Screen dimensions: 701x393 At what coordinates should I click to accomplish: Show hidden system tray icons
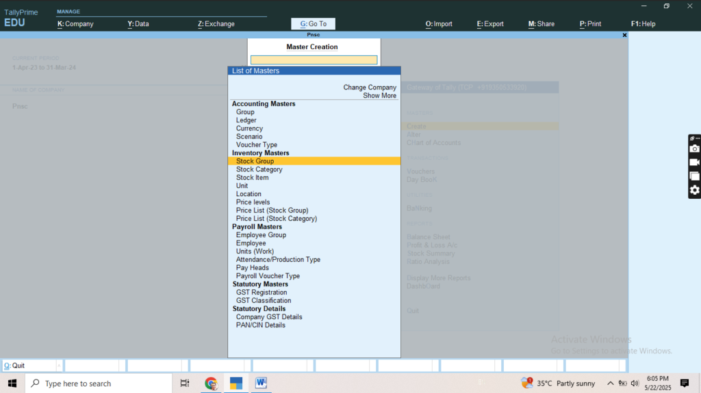point(610,383)
